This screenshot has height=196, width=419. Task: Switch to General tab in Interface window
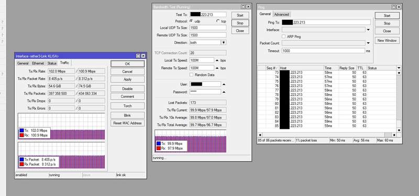pyautogui.click(x=23, y=63)
